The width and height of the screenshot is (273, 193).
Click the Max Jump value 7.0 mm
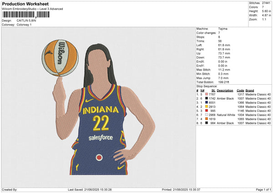click(223, 78)
